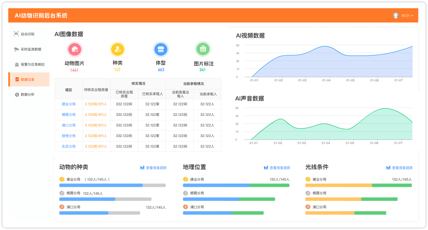
Task: Click 玄武分局 link in table
Action: tap(69, 147)
